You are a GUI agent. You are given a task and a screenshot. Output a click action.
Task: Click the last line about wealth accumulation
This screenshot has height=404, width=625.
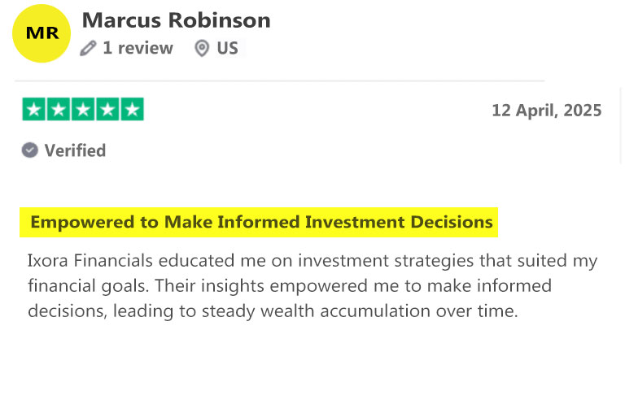click(x=273, y=311)
